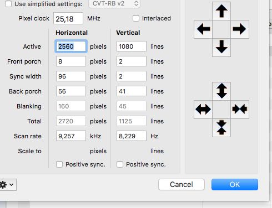Click the OK button

point(235,184)
